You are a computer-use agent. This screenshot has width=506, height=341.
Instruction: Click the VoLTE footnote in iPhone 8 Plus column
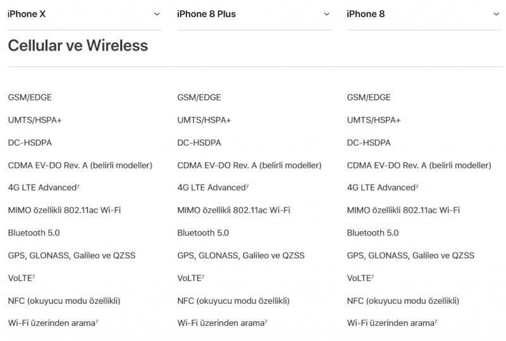click(x=203, y=276)
